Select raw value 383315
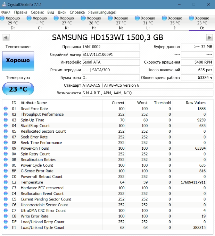The image size is (215, 236). (199, 228)
